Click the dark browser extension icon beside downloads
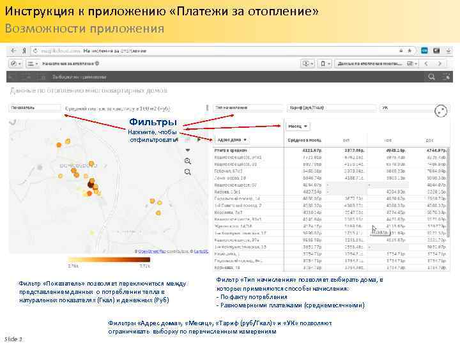460x345 pixels. [x=436, y=50]
